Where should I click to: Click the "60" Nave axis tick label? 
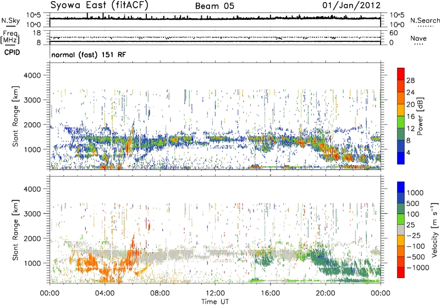pyautogui.click(x=393, y=33)
